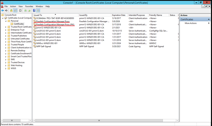This screenshot has height=126, width=212.
Task: Open the Help menu
Action: [x=47, y=6]
